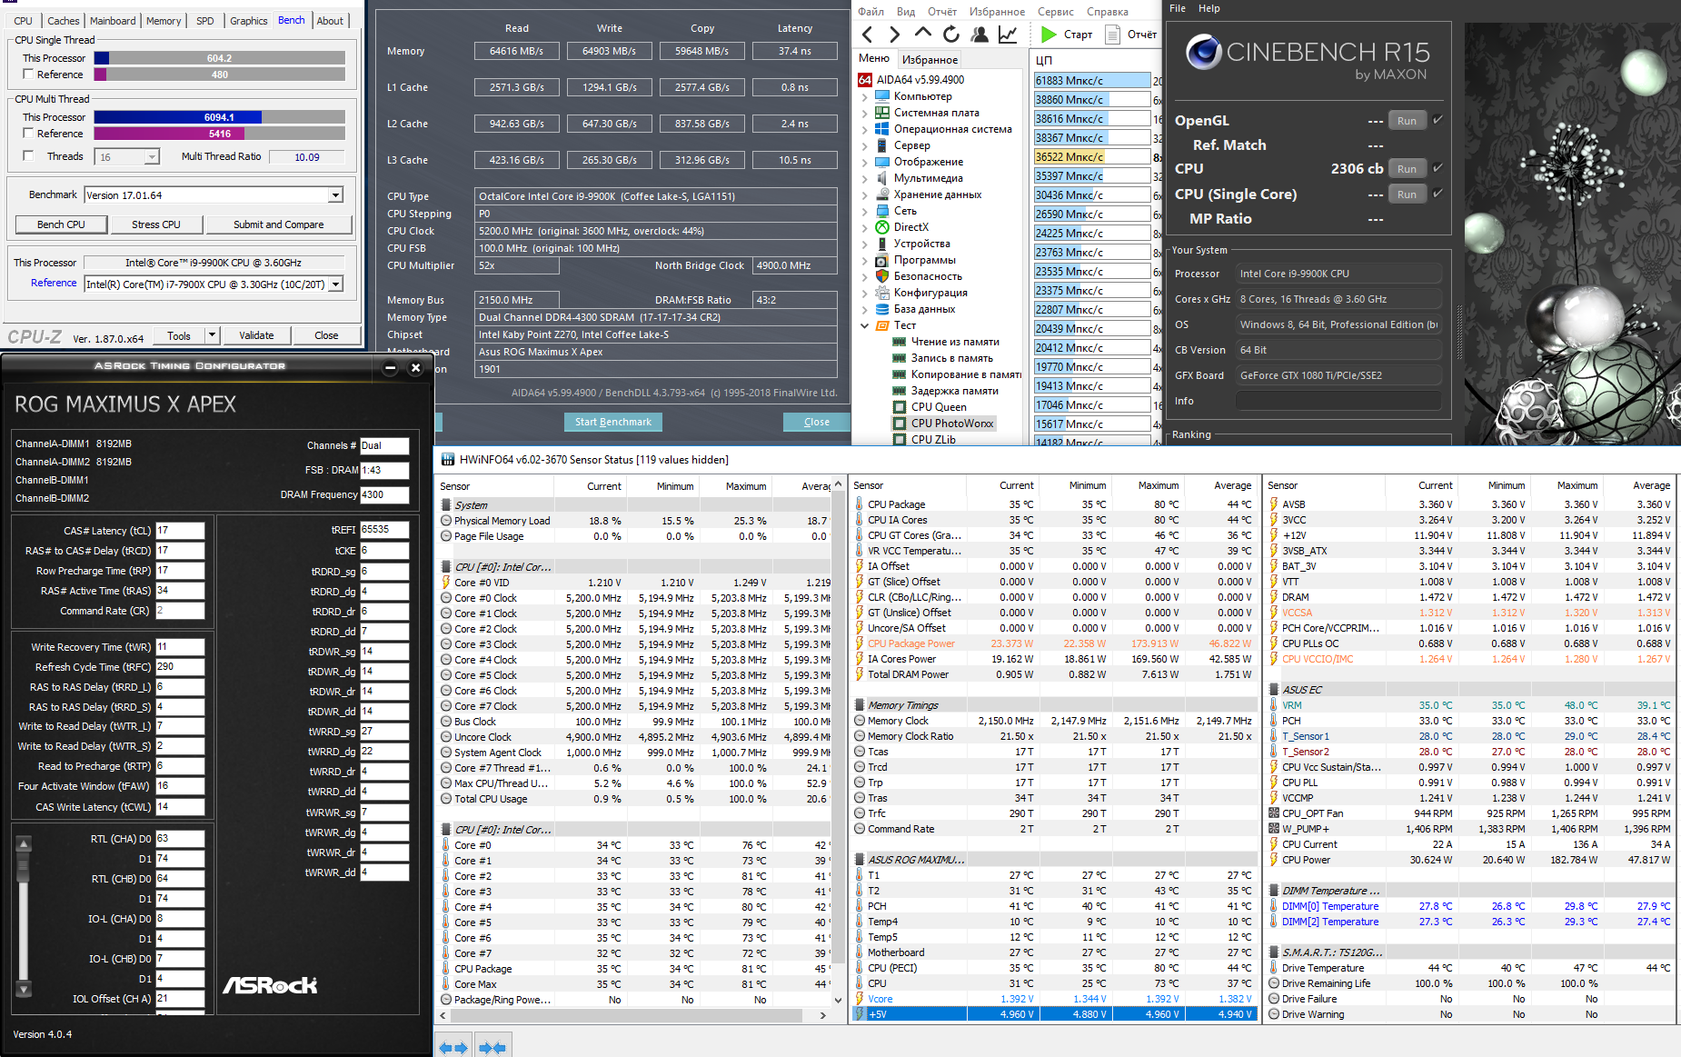Click the Сеть folder icon in AIDA64 tree
The image size is (1681, 1057).
[x=881, y=211]
